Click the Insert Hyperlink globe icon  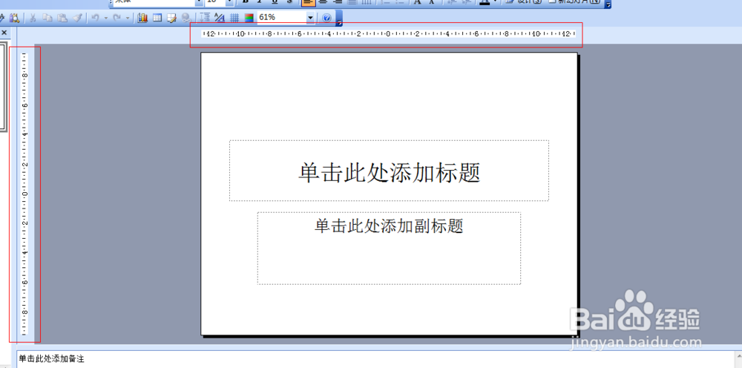tap(186, 18)
